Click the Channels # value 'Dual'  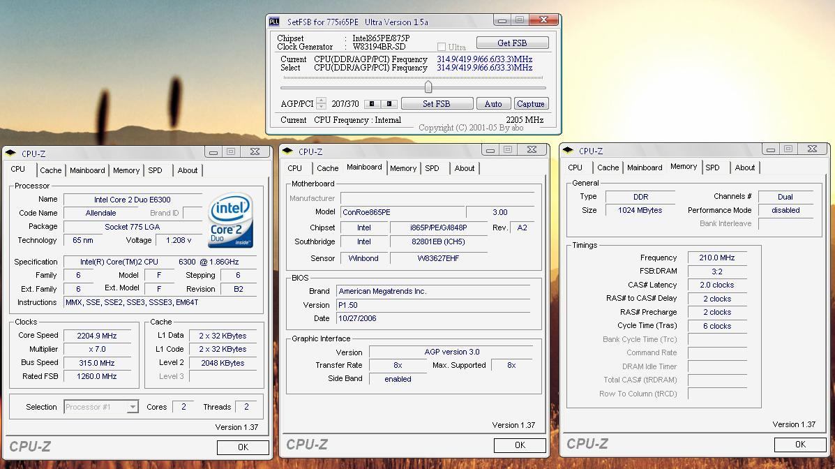[x=785, y=197]
